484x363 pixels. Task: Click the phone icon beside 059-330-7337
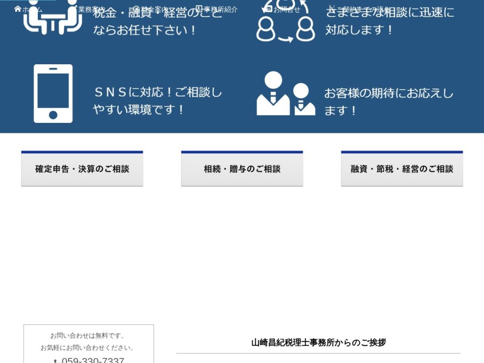click(56, 361)
